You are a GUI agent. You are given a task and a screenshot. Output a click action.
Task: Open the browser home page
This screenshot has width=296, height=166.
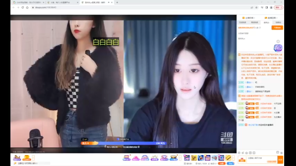pyautogui.click(x=27, y=7)
